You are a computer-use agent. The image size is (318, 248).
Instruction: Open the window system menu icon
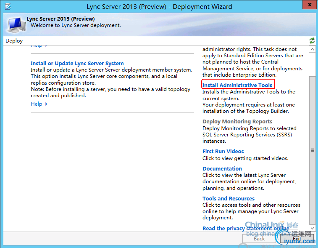pos(8,7)
